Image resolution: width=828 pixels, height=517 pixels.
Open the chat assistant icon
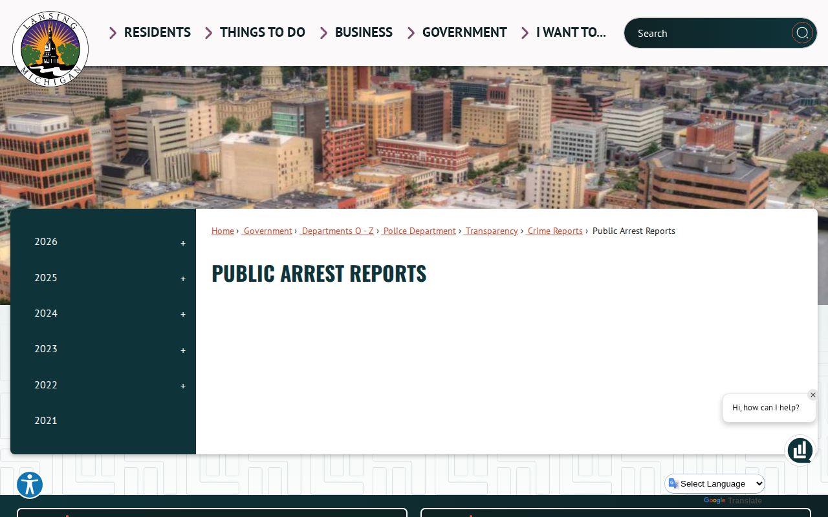point(800,450)
